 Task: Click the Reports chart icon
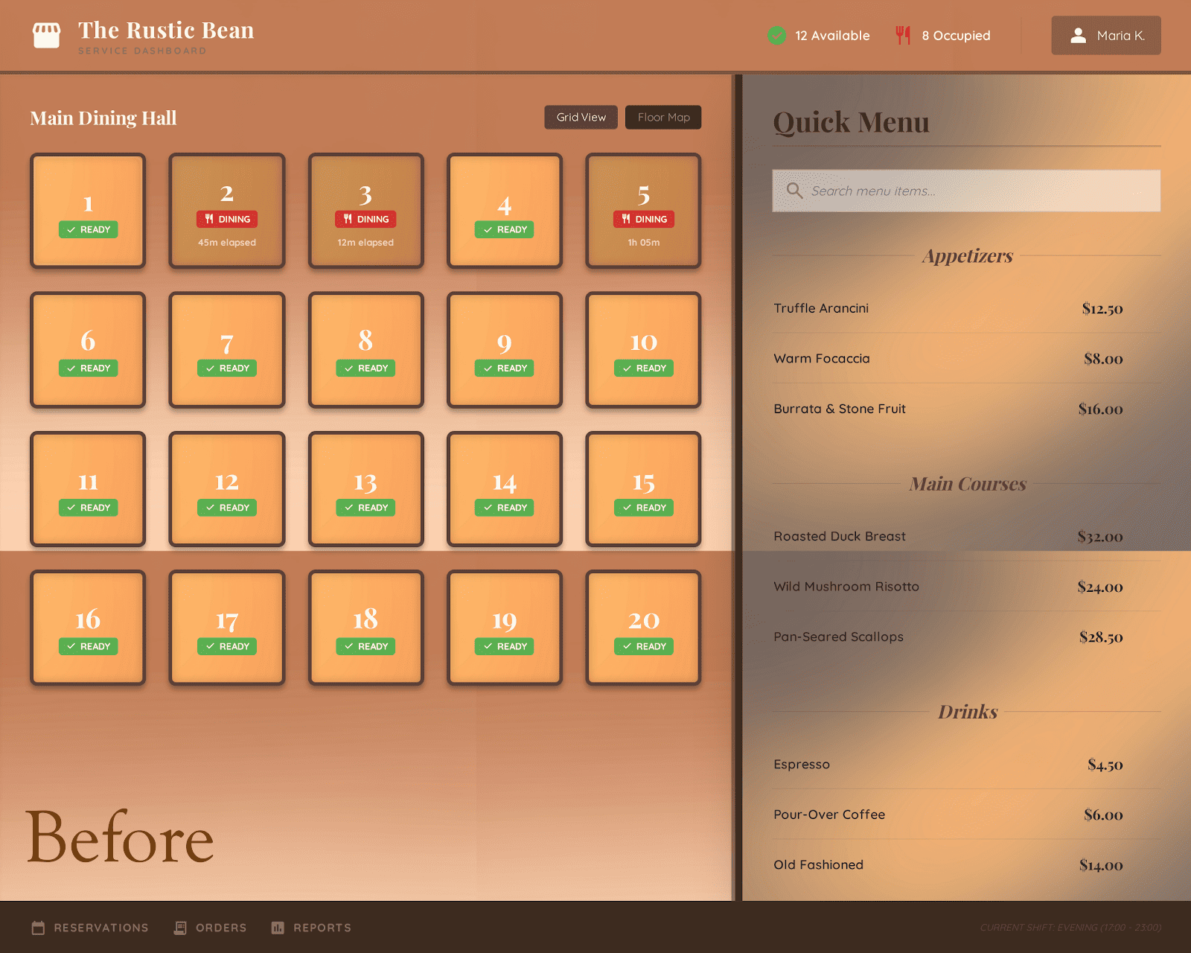(278, 928)
